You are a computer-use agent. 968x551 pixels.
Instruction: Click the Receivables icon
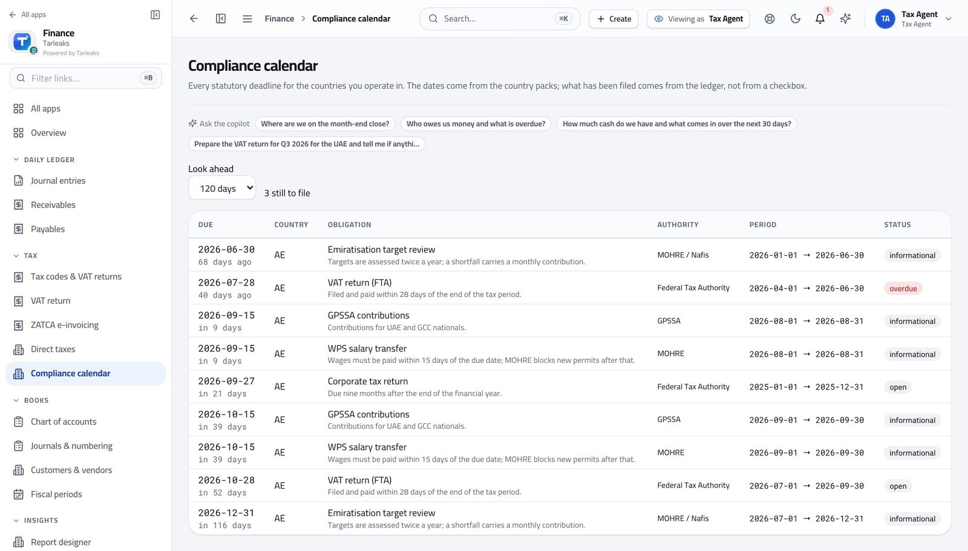[19, 205]
